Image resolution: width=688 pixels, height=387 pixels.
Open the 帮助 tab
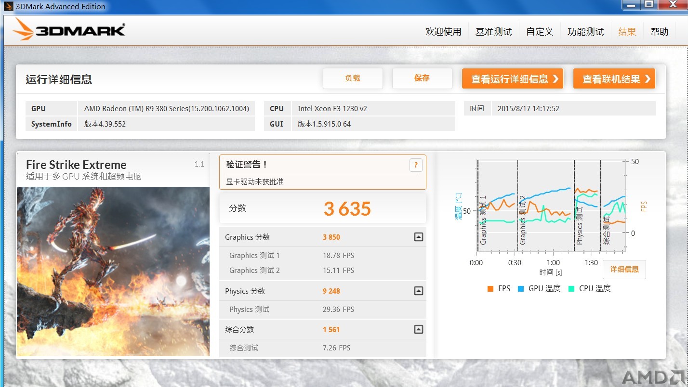(660, 32)
